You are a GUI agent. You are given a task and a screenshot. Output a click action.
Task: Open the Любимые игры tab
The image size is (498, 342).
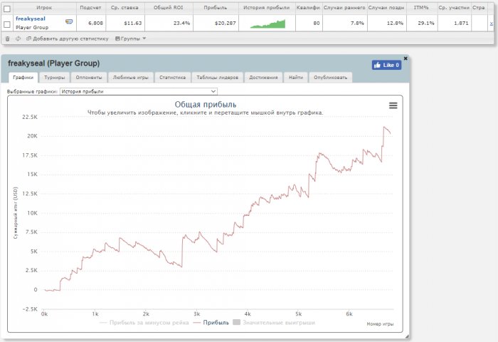(131, 78)
